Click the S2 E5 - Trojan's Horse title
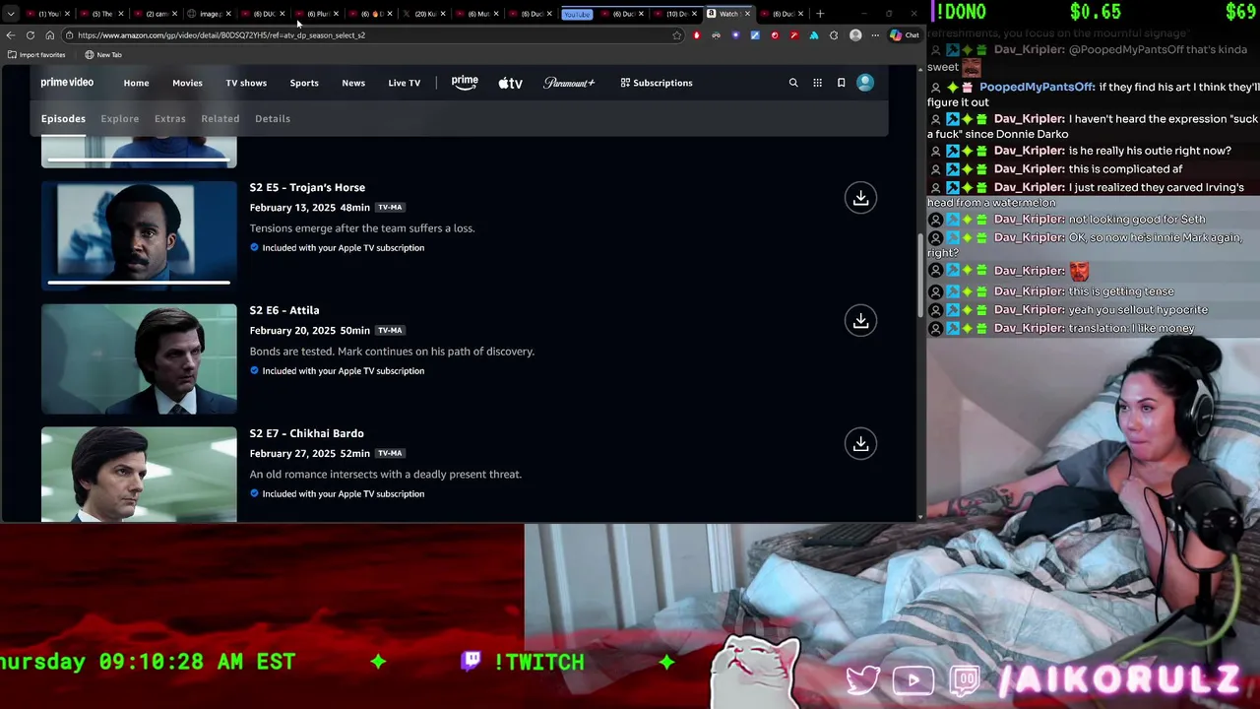This screenshot has height=709, width=1260. pyautogui.click(x=307, y=187)
